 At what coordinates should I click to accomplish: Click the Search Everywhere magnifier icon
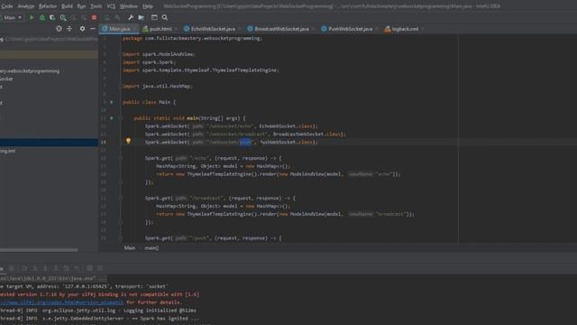165,17
